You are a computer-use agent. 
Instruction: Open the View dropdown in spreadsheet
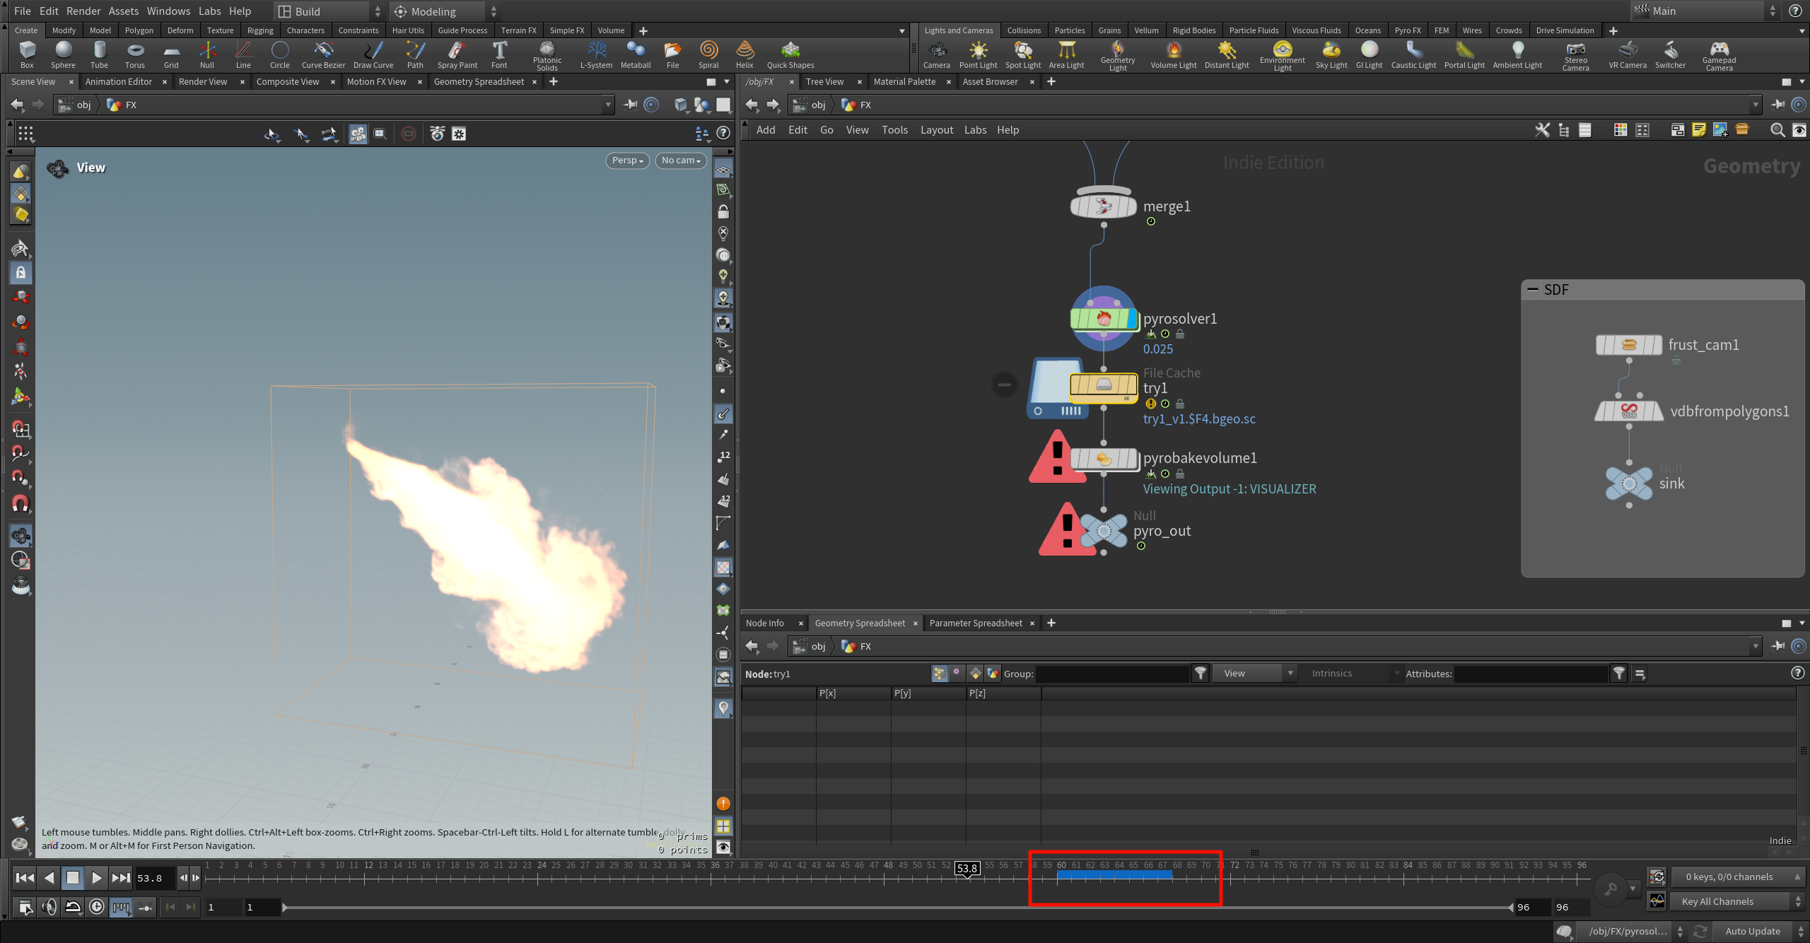tap(1255, 674)
